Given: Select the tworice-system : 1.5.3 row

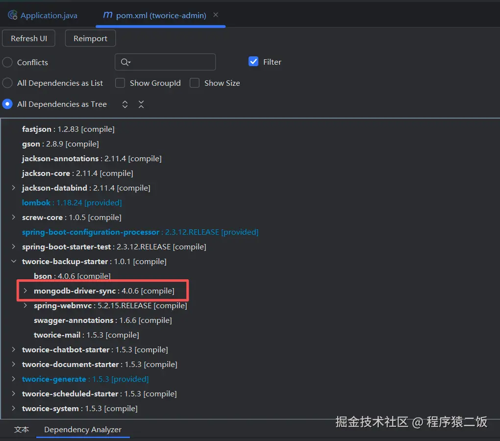Looking at the screenshot, I should click(80, 408).
